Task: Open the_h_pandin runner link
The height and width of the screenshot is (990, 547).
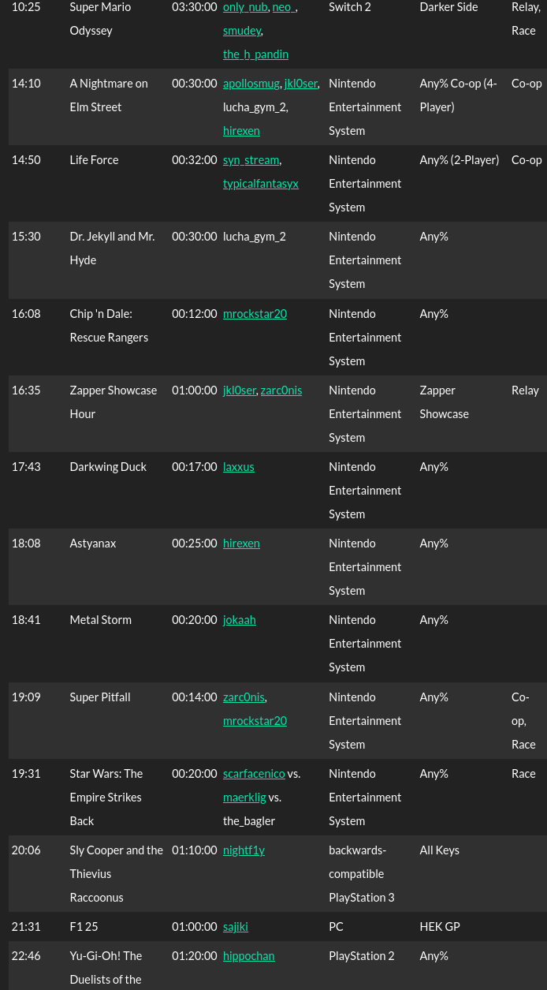Action: tap(255, 54)
